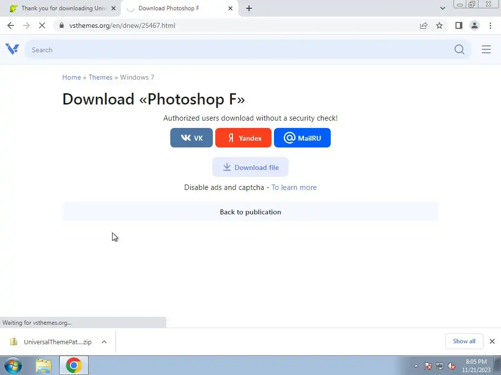Open the To learn more link
This screenshot has width=501, height=375.
pyautogui.click(x=294, y=187)
